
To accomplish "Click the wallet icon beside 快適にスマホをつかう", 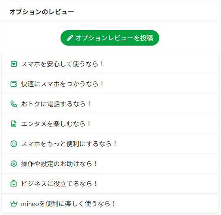I will click(x=14, y=84).
